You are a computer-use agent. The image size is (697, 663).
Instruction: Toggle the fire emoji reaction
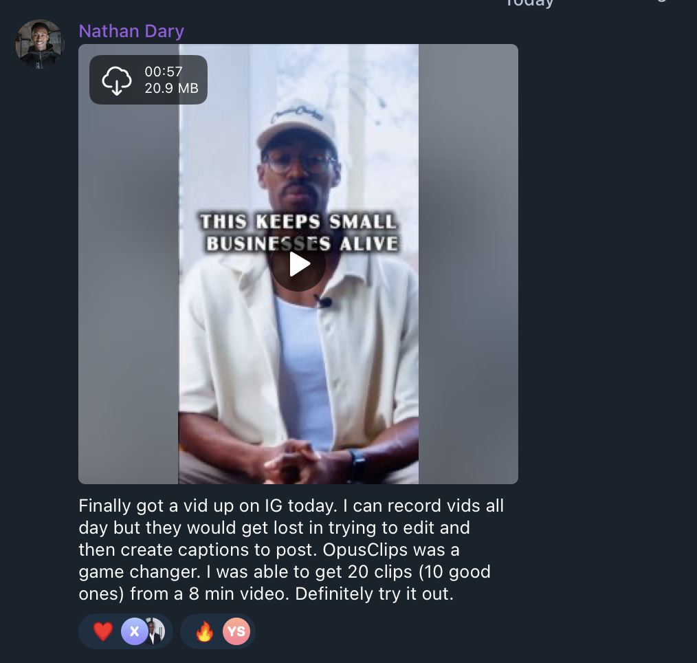click(205, 631)
